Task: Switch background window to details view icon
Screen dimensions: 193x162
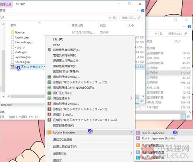Action: pyautogui.click(x=183, y=117)
